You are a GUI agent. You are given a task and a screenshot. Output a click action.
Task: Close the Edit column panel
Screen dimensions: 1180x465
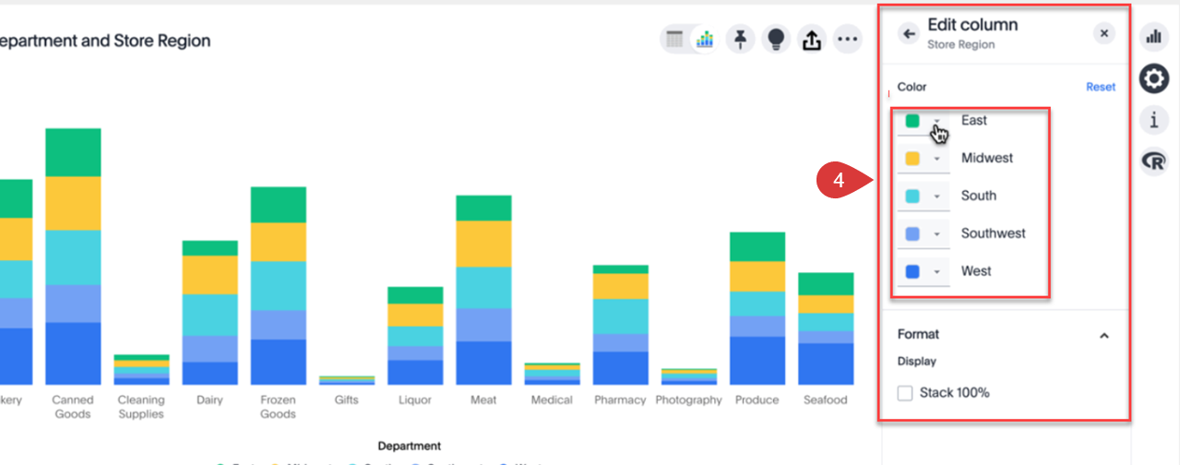1104,34
